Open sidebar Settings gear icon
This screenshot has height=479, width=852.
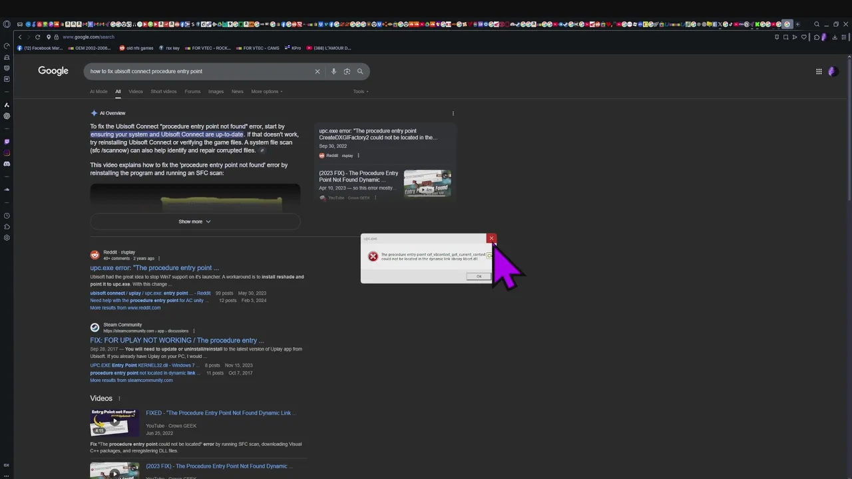(x=7, y=238)
